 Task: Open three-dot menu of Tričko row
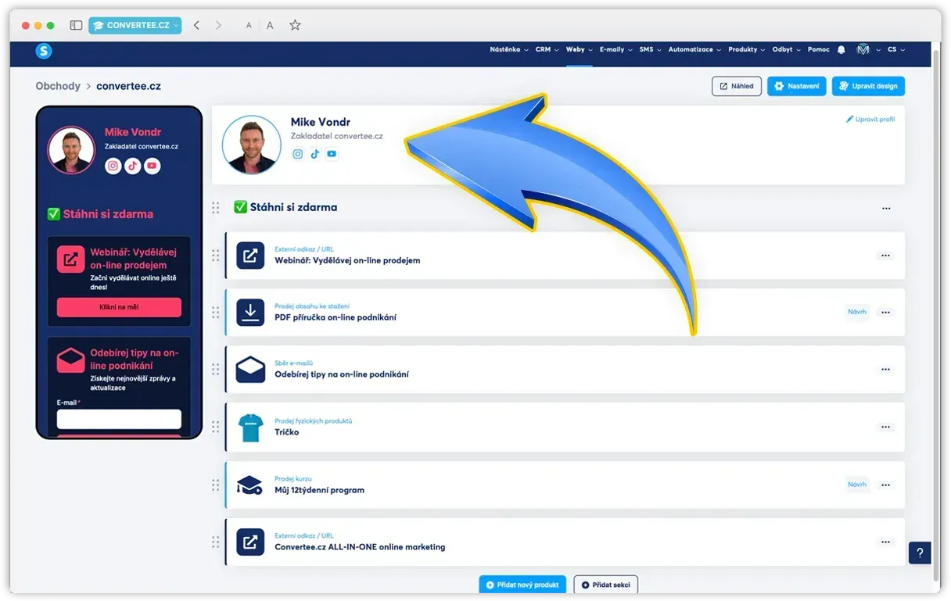point(885,427)
